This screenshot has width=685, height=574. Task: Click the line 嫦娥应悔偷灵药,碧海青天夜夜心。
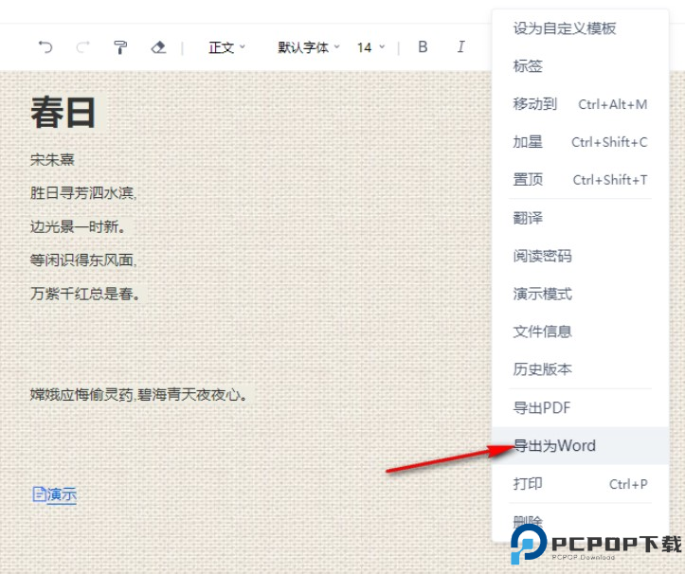click(x=139, y=394)
